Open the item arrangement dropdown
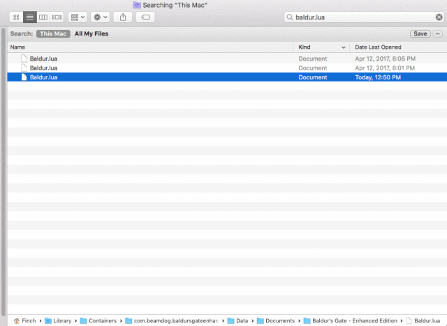447x326 pixels. (x=78, y=17)
